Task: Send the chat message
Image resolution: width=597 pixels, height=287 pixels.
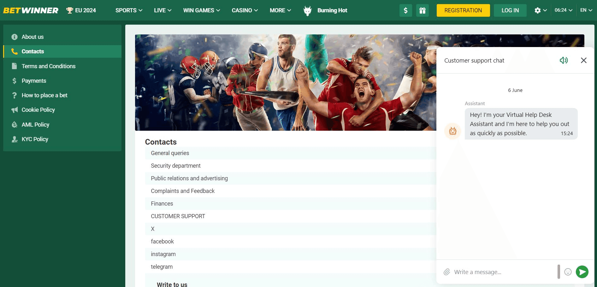Action: (582, 272)
